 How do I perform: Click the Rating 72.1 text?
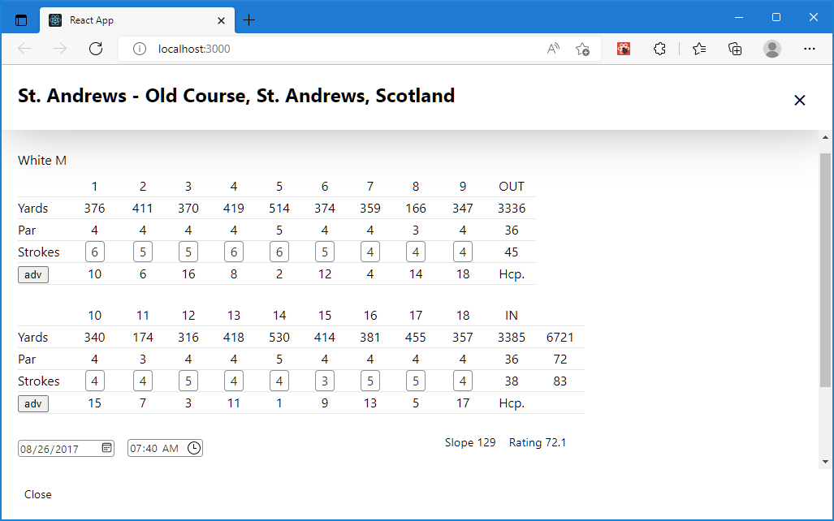pyautogui.click(x=538, y=442)
